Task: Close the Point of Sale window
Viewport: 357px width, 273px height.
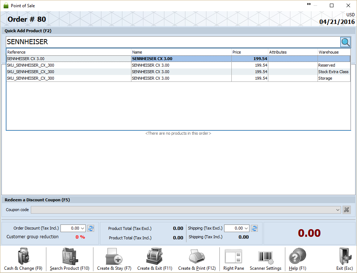Action: point(348,5)
